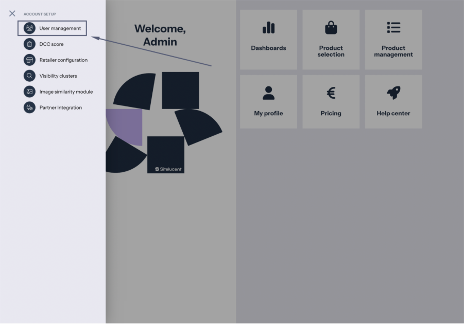The height and width of the screenshot is (324, 464).
Task: Click the Help center rocket icon
Action: pyautogui.click(x=393, y=93)
